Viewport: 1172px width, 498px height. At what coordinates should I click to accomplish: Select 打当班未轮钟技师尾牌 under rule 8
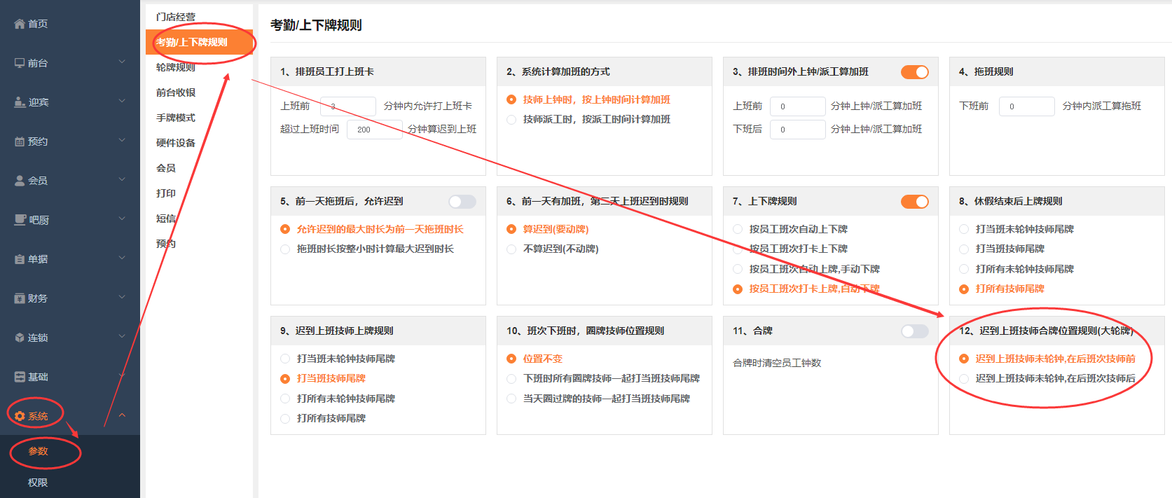[1016, 229]
